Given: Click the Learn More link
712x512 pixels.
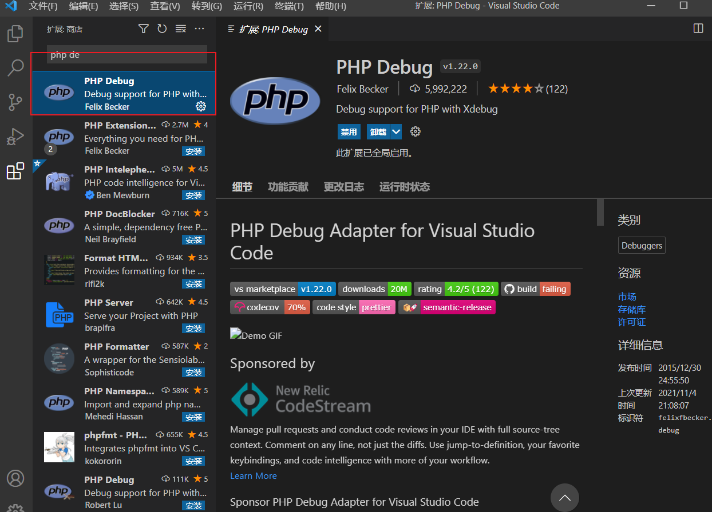Looking at the screenshot, I should 253,475.
